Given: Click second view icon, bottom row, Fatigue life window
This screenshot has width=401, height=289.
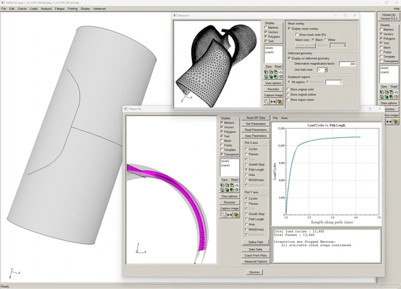Looking at the screenshot, I should click(x=227, y=190).
